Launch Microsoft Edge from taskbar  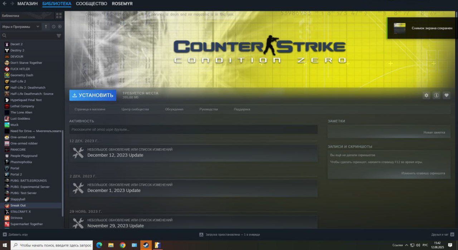(99, 245)
